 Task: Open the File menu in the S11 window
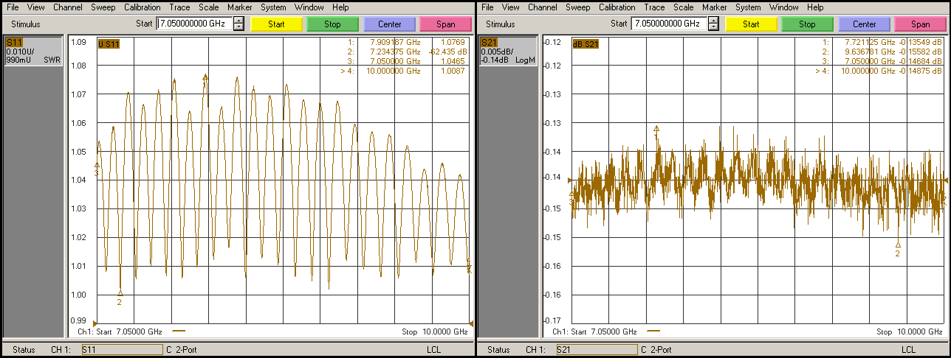[x=13, y=7]
